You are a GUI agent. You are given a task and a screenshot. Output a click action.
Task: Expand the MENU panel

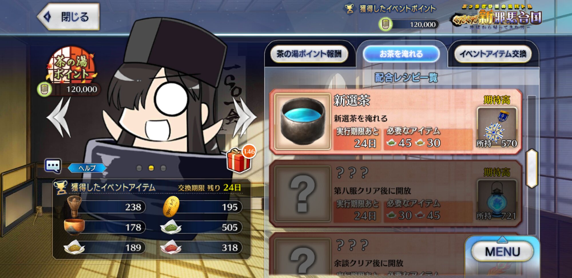(503, 251)
